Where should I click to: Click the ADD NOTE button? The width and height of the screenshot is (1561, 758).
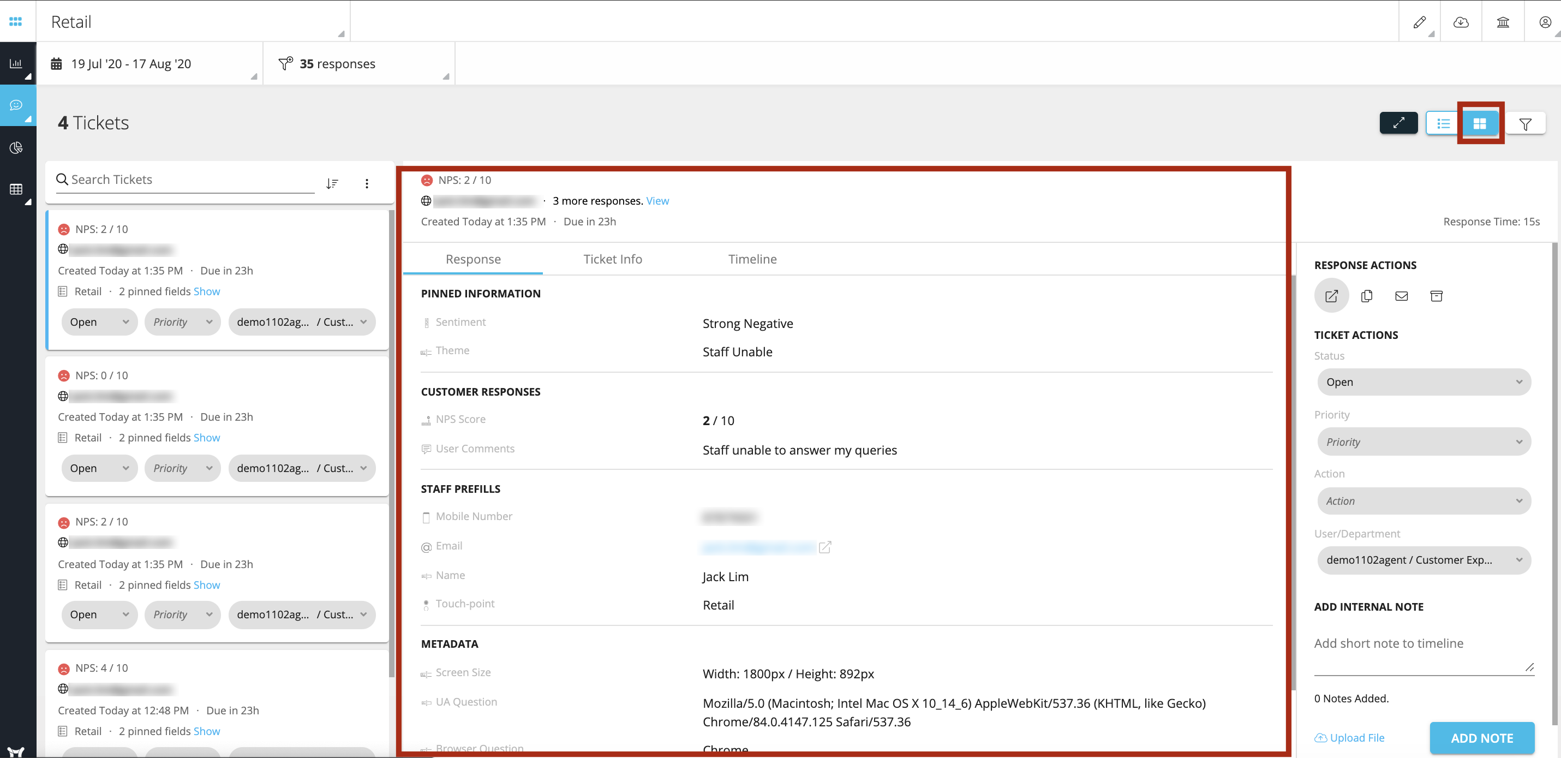[x=1482, y=738]
